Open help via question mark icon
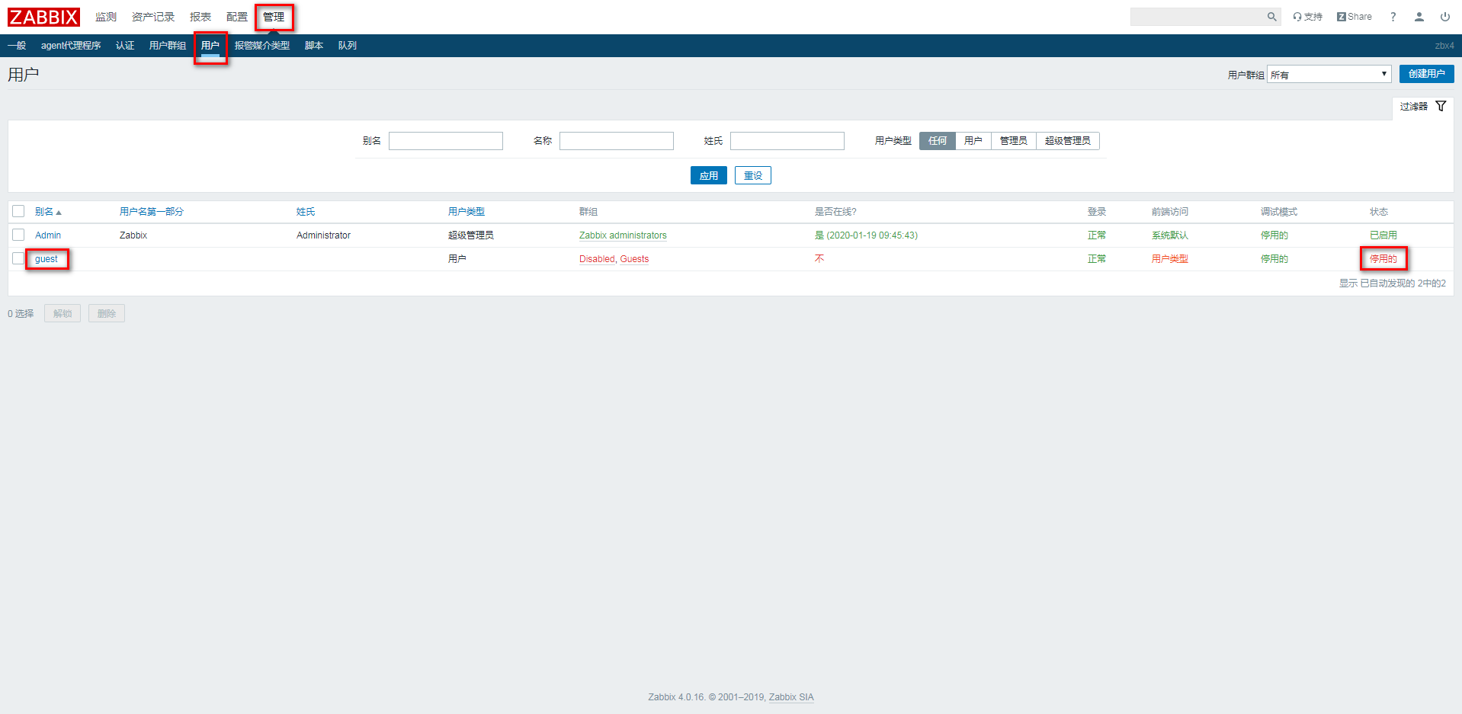 point(1393,17)
